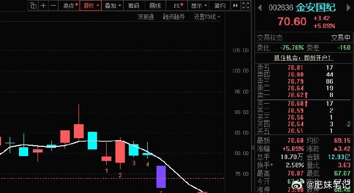This screenshot has width=354, height=193.
Task: Click the 换手 value 2.50%
Action: (x=294, y=165)
